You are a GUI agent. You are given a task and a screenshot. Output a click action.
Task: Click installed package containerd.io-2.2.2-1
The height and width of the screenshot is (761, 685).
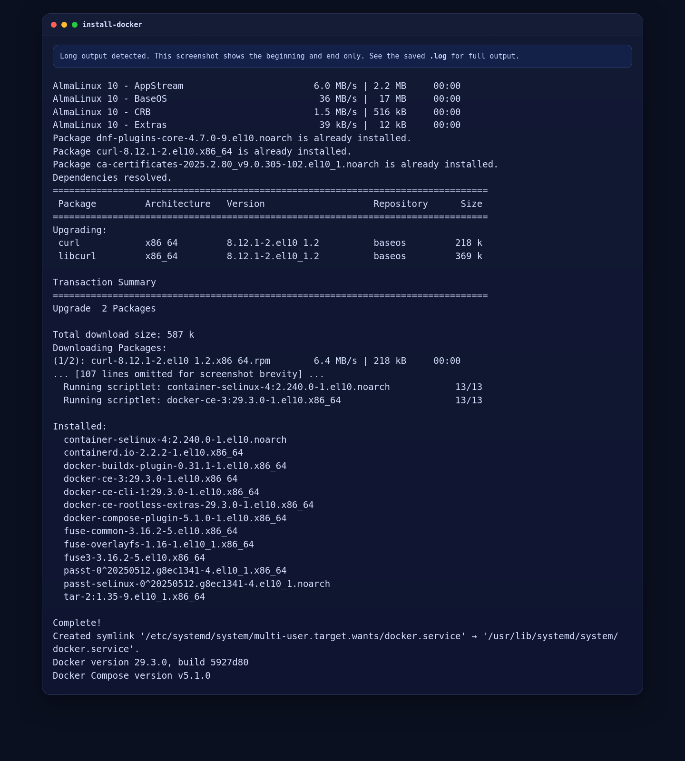(x=153, y=453)
